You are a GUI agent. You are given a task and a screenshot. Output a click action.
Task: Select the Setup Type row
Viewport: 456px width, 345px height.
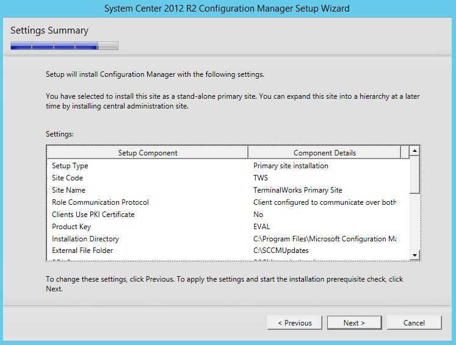228,166
